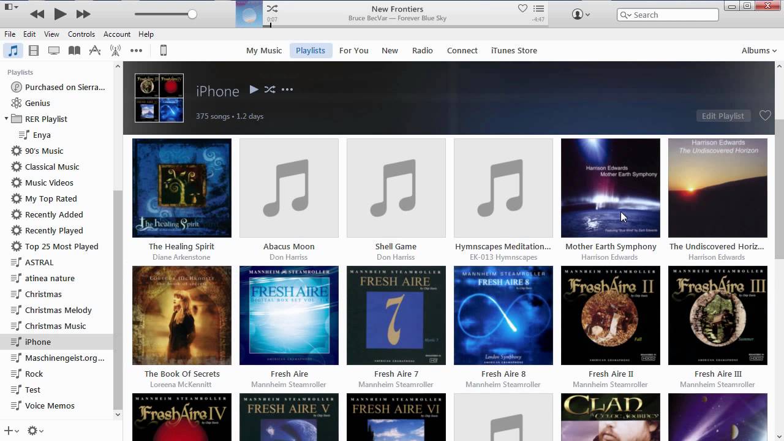Open the View menu
This screenshot has width=784, height=441.
coord(51,34)
